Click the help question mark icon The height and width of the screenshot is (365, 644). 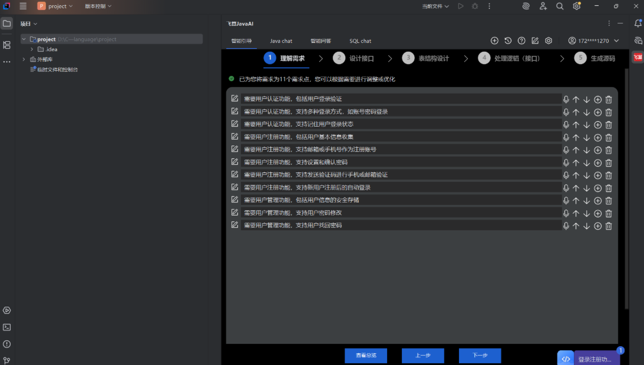(x=521, y=41)
